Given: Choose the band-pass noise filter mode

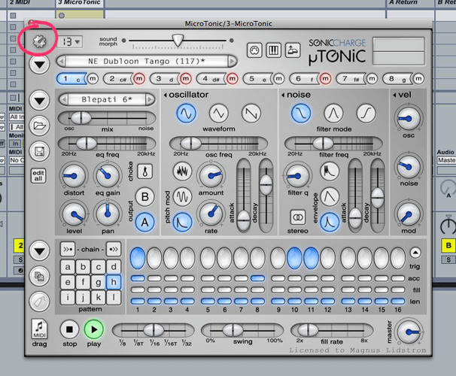Looking at the screenshot, I should [x=333, y=113].
